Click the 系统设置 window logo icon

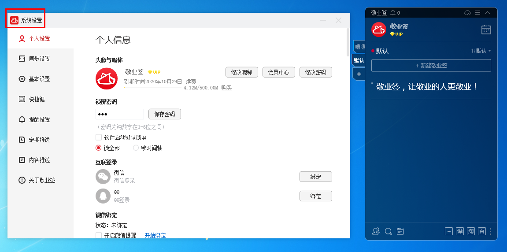point(14,20)
